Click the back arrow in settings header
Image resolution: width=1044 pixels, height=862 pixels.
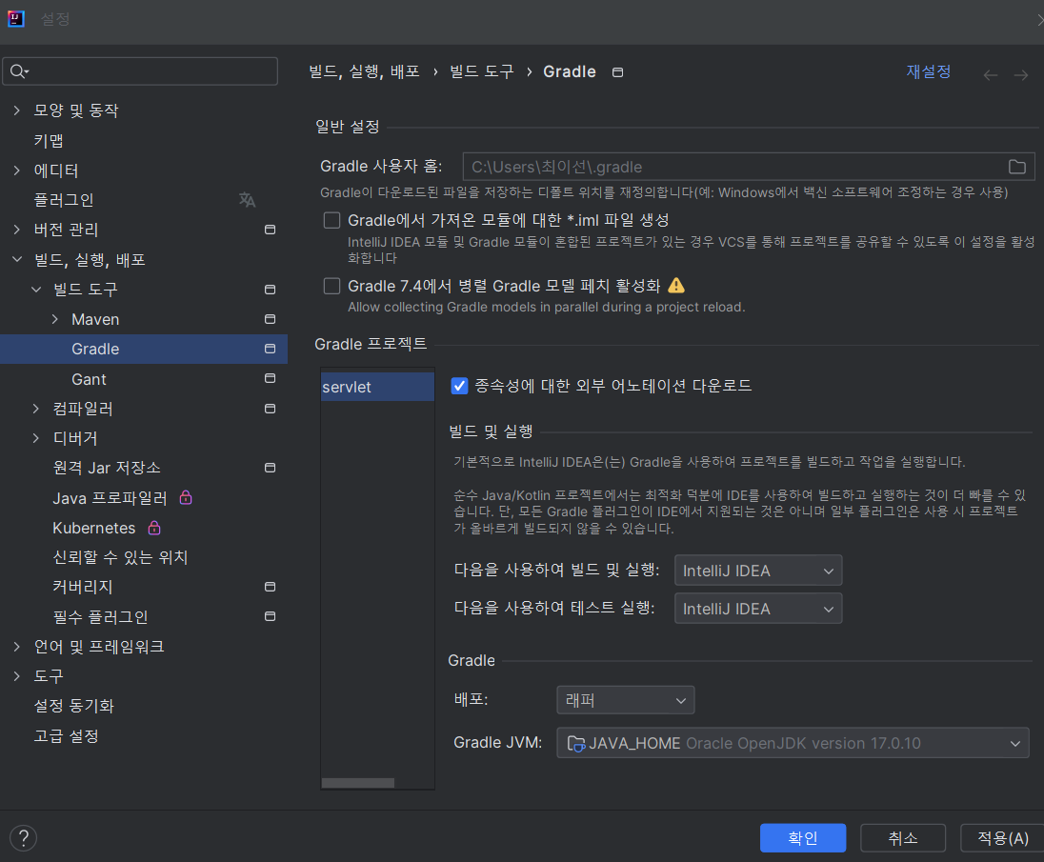tap(990, 75)
